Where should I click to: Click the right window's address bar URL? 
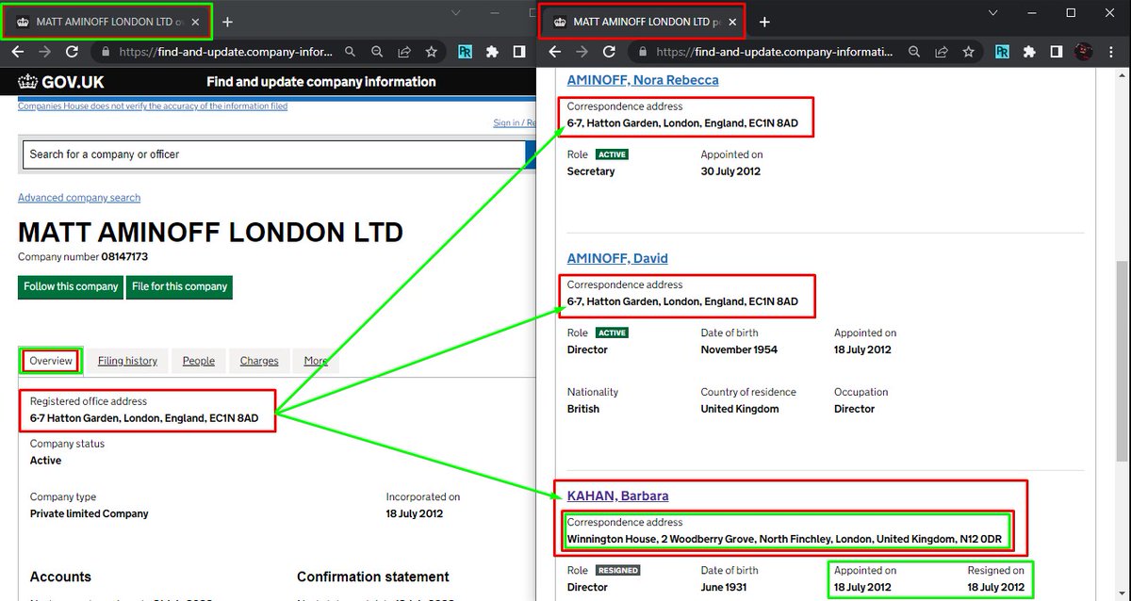[x=775, y=52]
